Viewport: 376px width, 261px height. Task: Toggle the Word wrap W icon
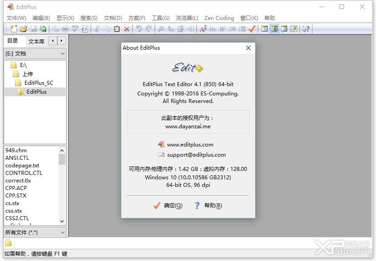click(223, 29)
